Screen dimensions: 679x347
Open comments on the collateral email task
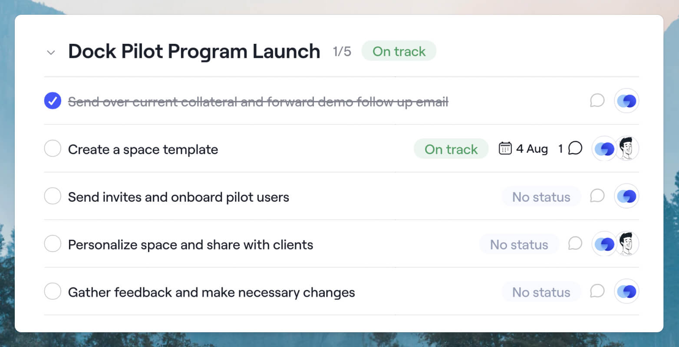[x=597, y=101]
